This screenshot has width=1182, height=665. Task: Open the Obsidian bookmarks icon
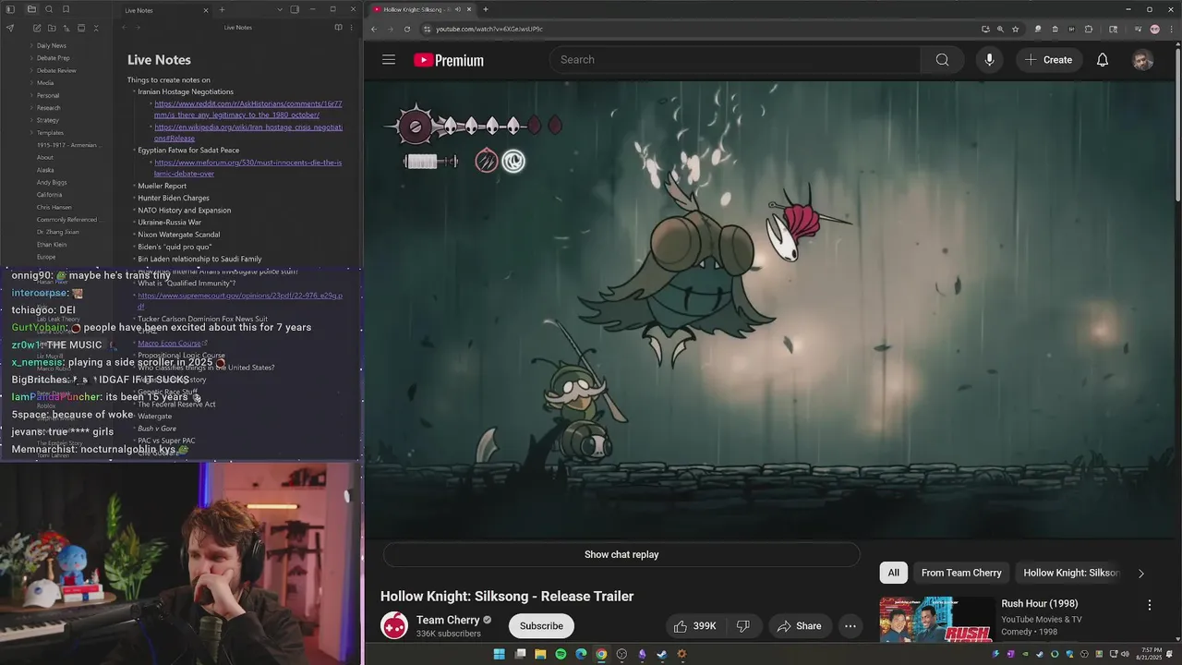66,9
